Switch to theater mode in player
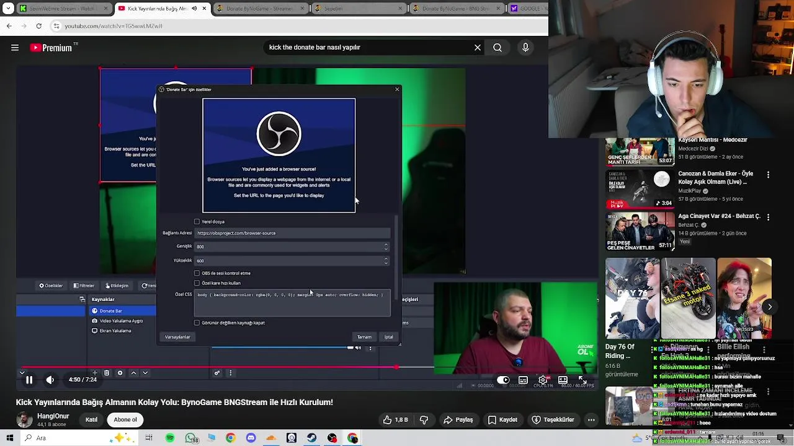This screenshot has height=446, width=794. (563, 380)
